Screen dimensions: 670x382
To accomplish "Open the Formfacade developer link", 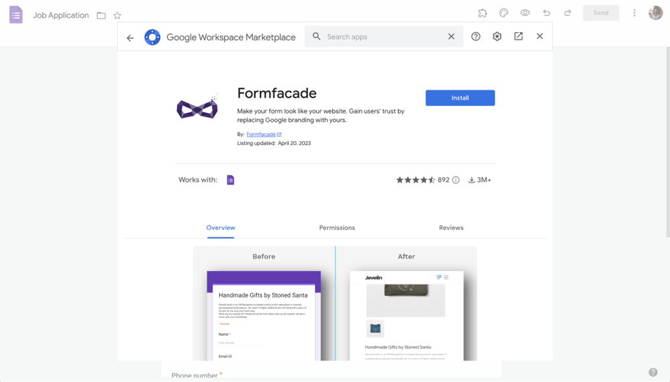I will 261,134.
